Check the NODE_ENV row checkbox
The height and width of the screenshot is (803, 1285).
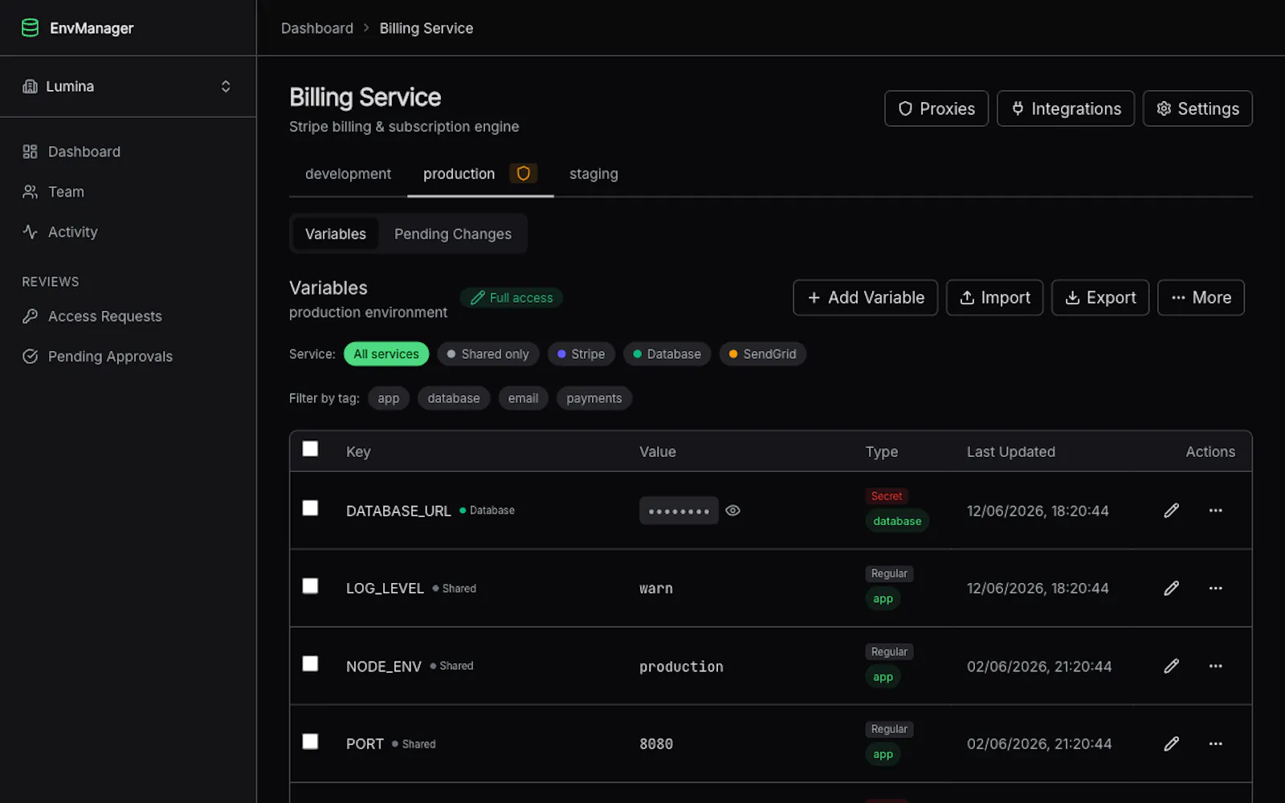click(310, 664)
